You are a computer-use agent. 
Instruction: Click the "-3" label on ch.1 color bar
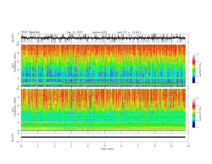tap(198, 54)
